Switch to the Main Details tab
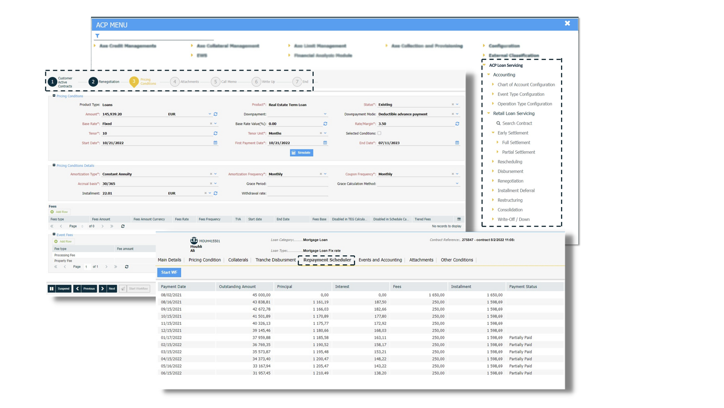This screenshot has width=724, height=408. coord(170,260)
